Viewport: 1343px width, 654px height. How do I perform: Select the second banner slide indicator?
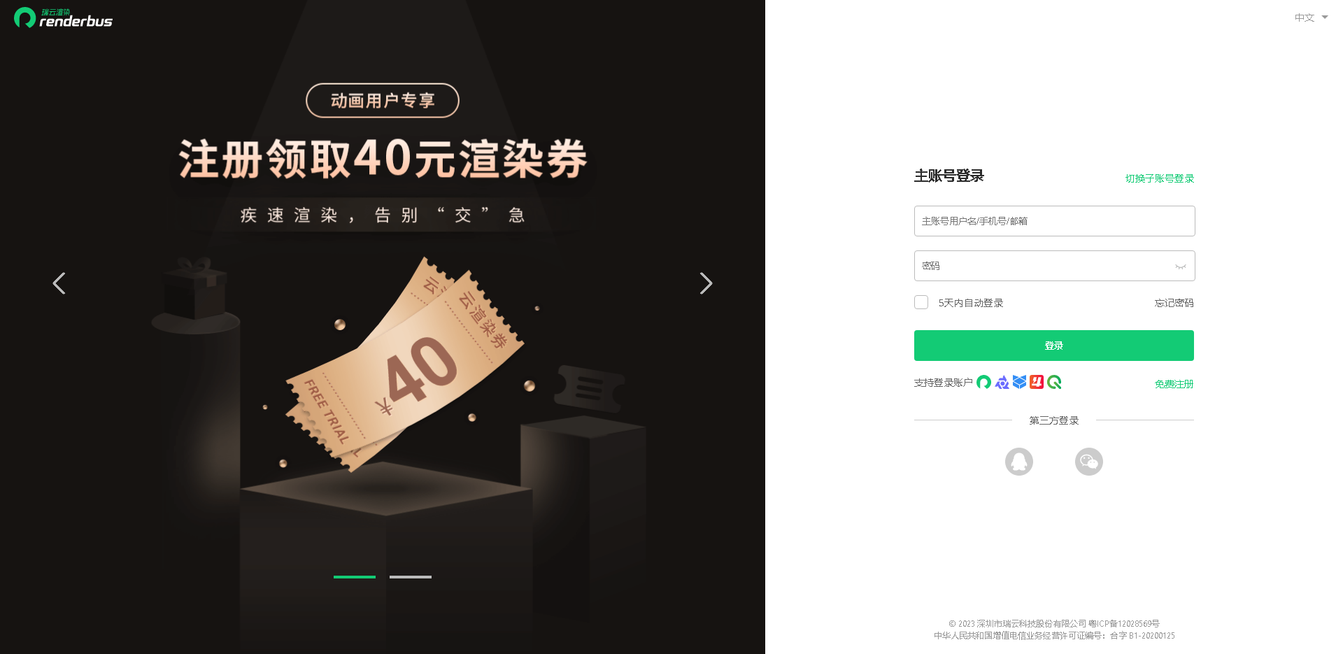pos(411,577)
